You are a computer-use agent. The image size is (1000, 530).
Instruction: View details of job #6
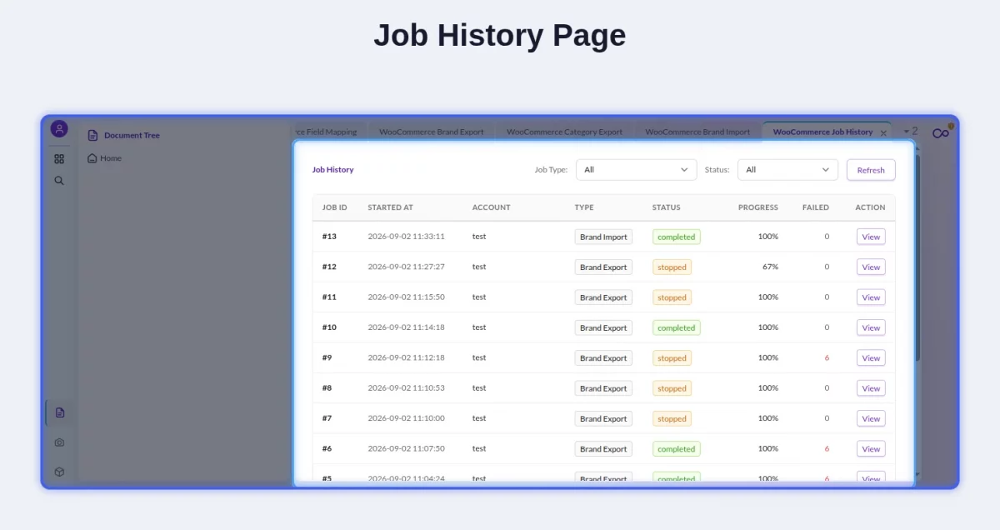(x=871, y=448)
